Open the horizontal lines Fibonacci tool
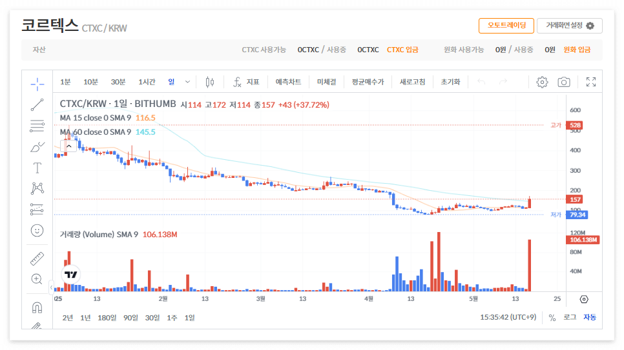This screenshot has height=350, width=624. (x=37, y=126)
